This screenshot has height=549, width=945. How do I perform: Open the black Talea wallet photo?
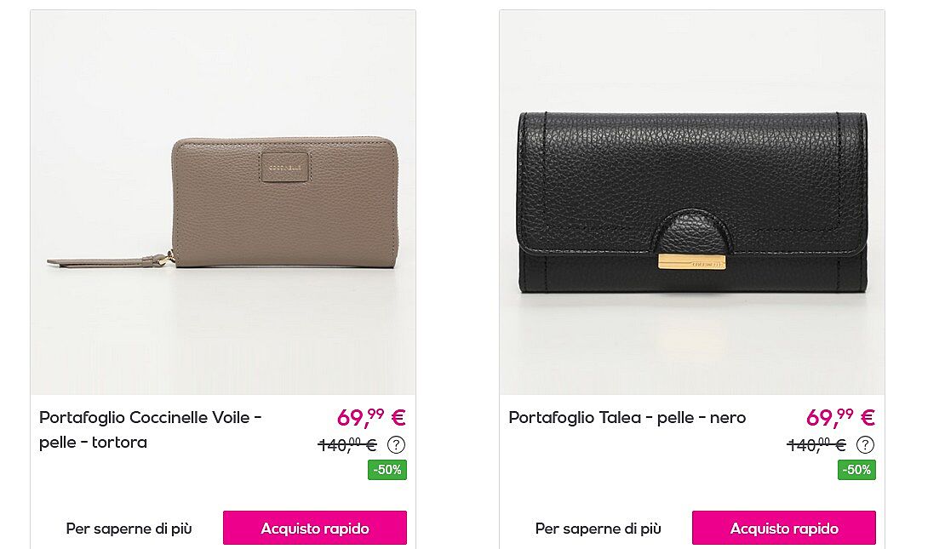coord(692,203)
